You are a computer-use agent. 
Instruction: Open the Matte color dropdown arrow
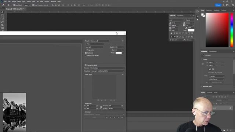(x=123, y=53)
